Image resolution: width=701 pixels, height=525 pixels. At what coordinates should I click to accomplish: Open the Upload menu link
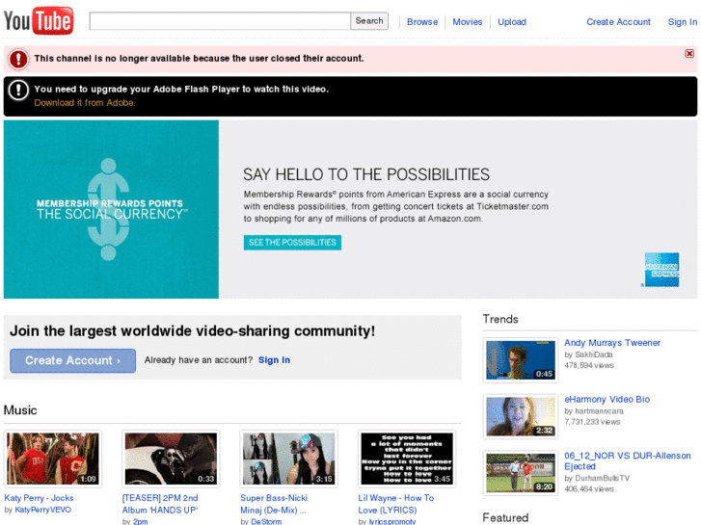pyautogui.click(x=512, y=22)
